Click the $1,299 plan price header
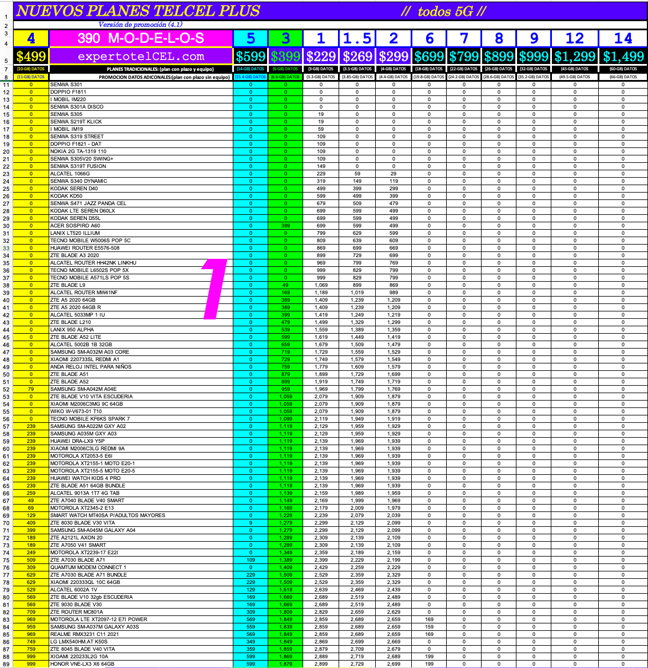 [x=575, y=56]
